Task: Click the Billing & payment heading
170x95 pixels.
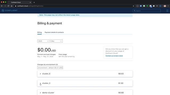Action: pos(50,23)
